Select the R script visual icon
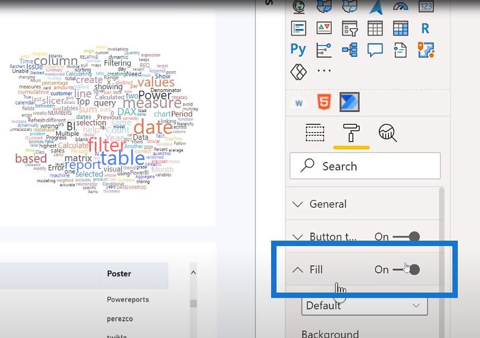Viewport: 480px width, 338px height. pos(425,29)
